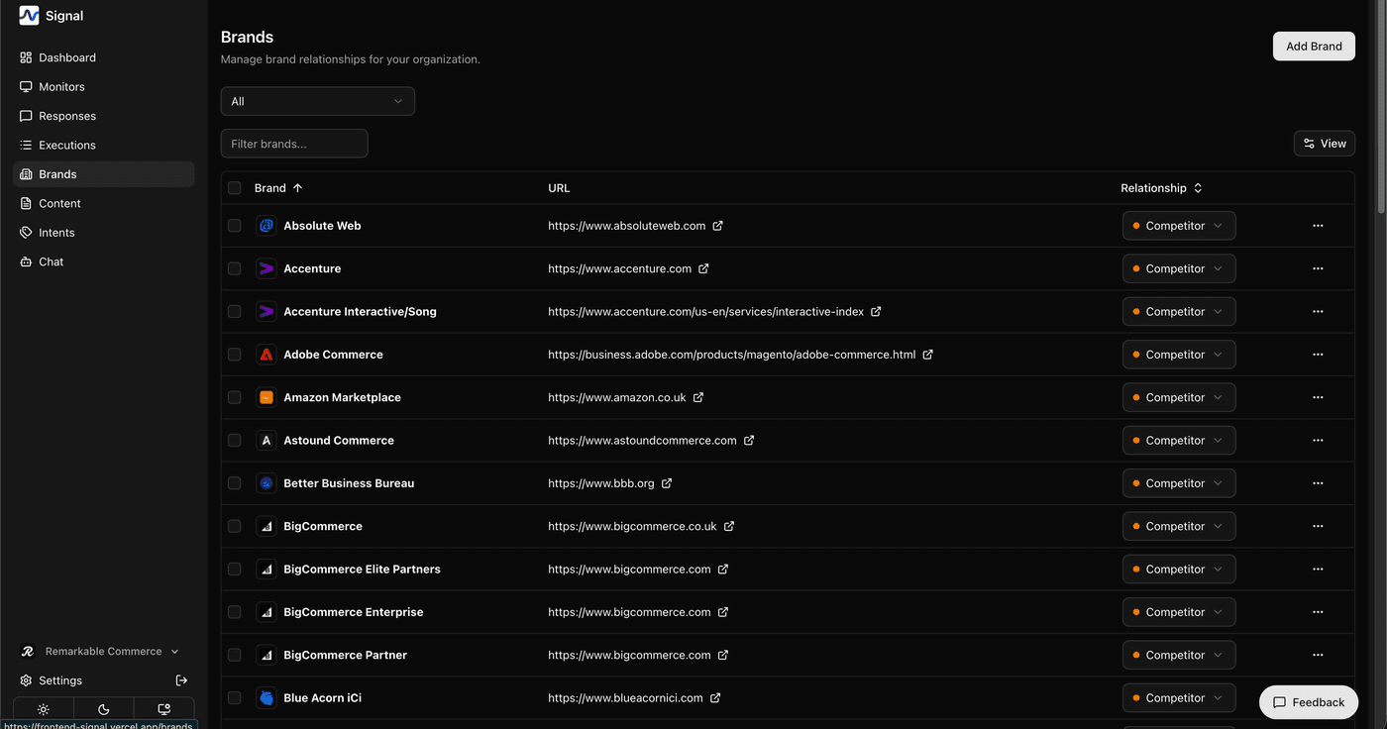Check the Blue Acorn iCi row checkbox
This screenshot has height=729, width=1387.
click(x=235, y=697)
